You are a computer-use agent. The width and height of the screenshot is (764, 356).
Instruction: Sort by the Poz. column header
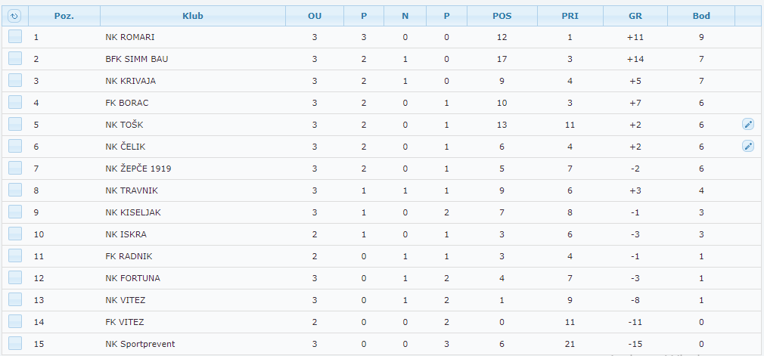(x=64, y=16)
